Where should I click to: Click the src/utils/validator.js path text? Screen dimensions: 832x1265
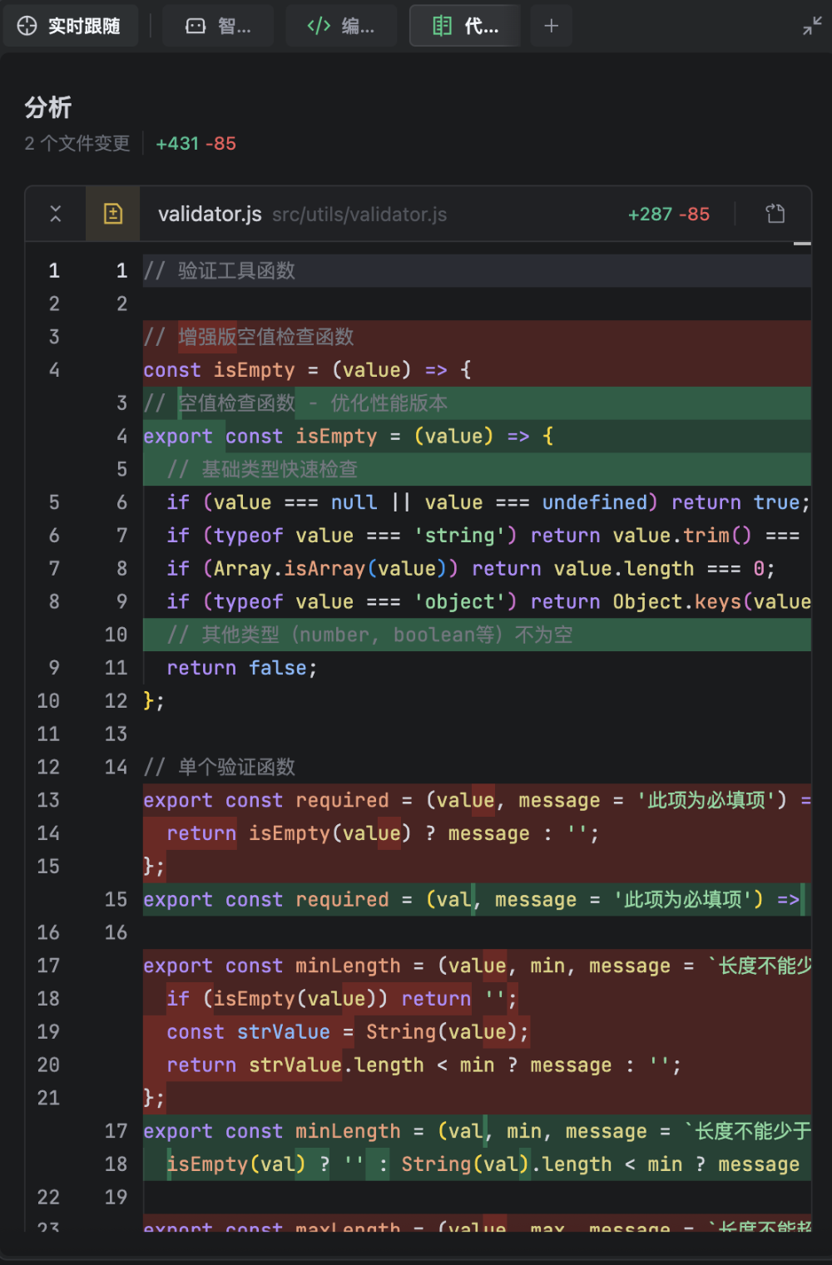click(359, 215)
